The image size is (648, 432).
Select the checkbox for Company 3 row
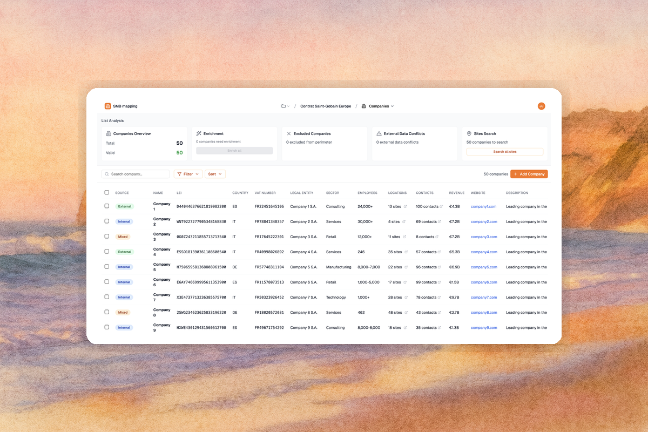(x=107, y=237)
